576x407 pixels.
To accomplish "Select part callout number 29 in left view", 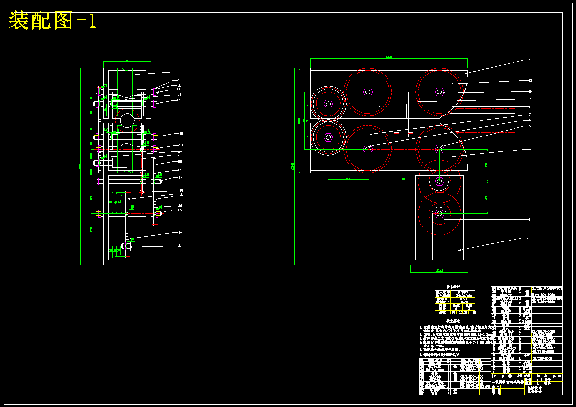I will pyautogui.click(x=180, y=210).
